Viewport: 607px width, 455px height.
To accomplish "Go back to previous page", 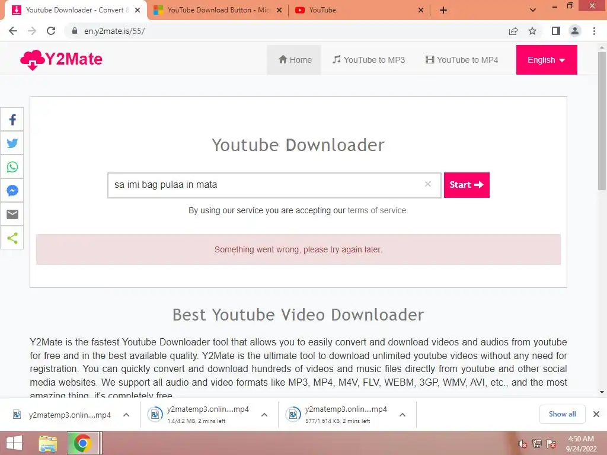I will (x=13, y=31).
